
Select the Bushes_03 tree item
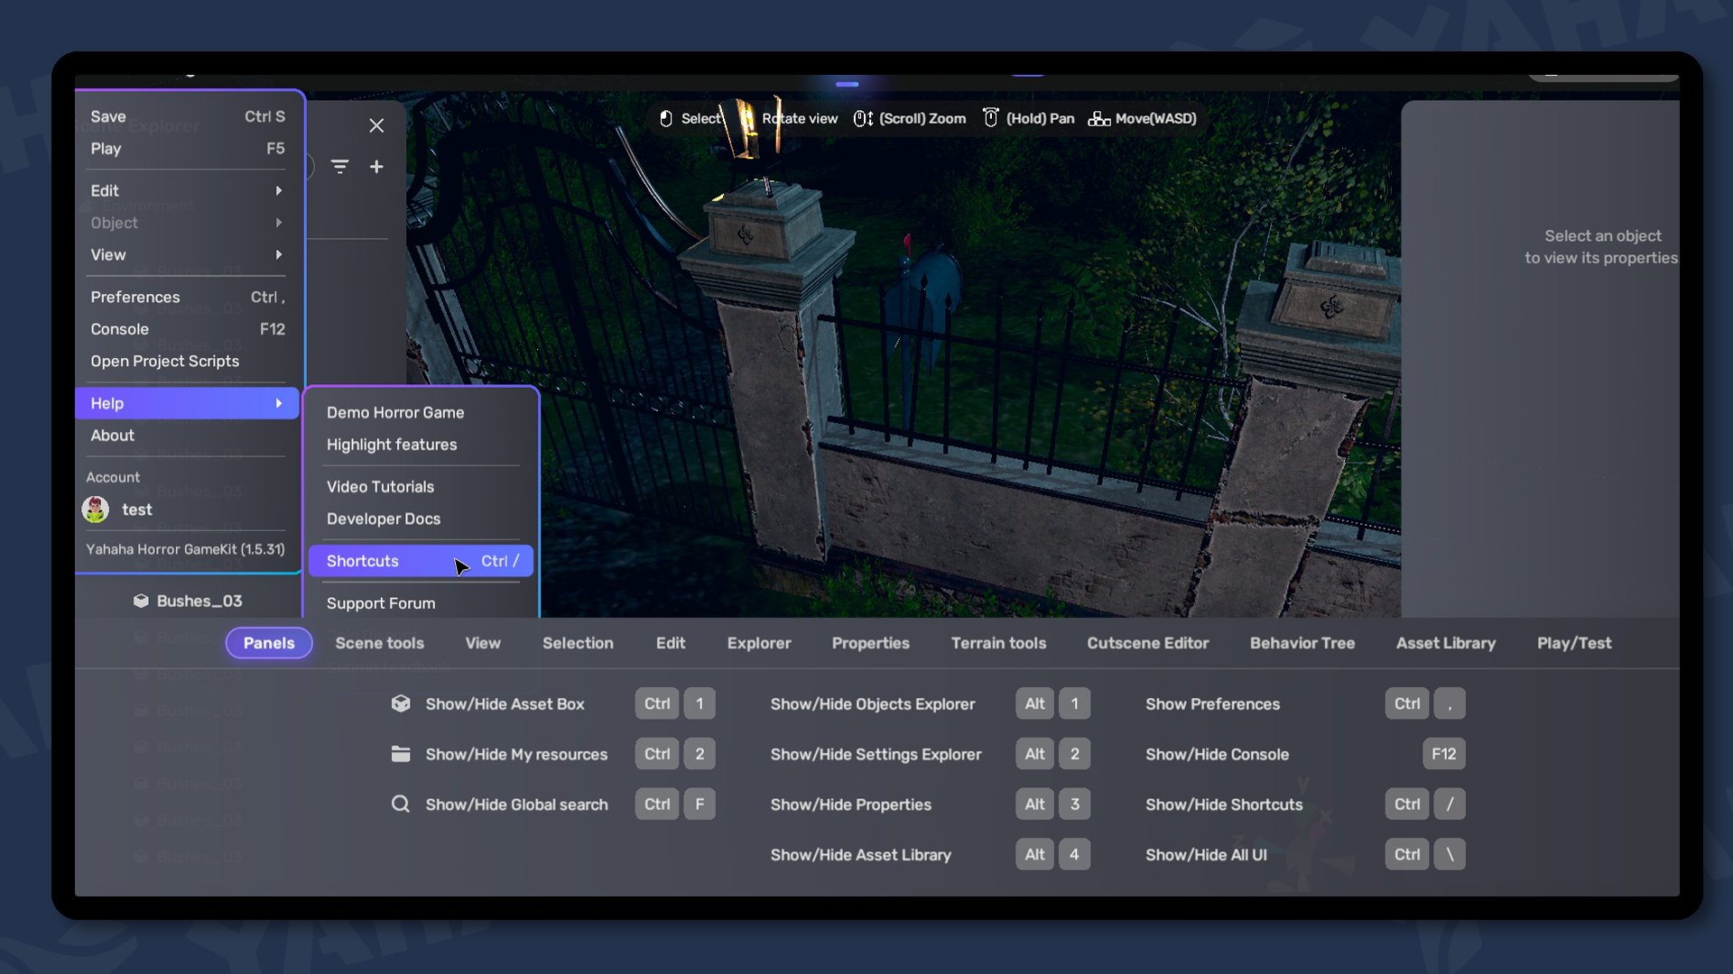pyautogui.click(x=199, y=601)
